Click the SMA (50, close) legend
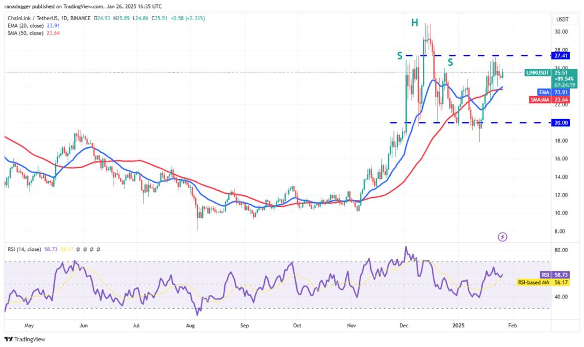 coord(25,33)
